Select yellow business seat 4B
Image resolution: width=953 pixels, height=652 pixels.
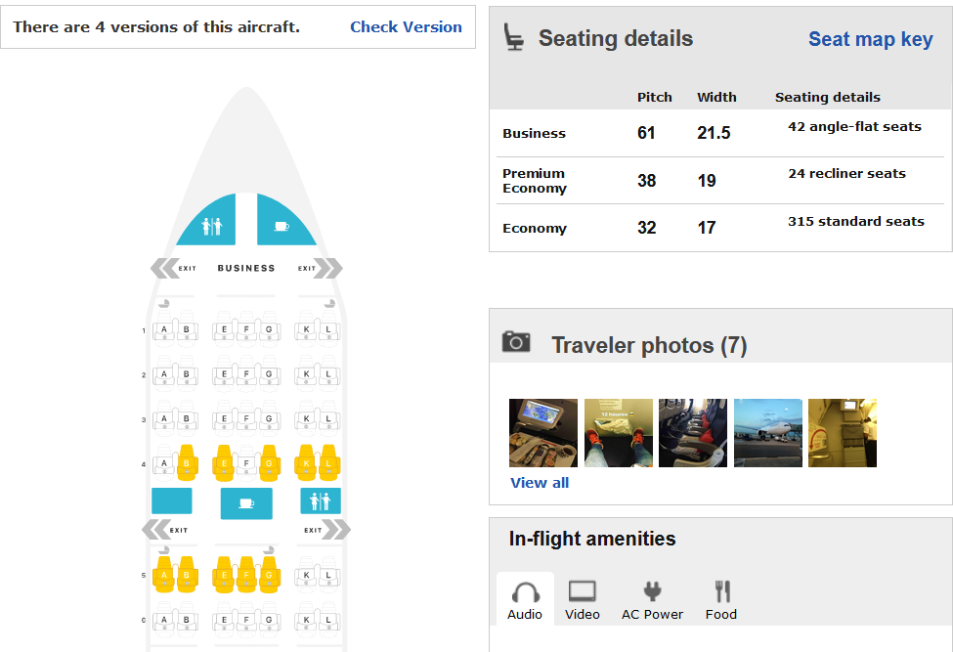click(187, 463)
